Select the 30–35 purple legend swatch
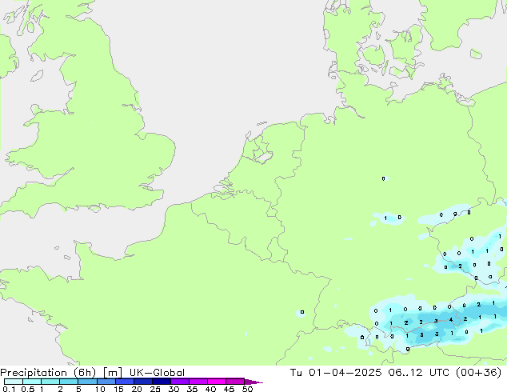The image size is (507, 392). click(x=180, y=382)
